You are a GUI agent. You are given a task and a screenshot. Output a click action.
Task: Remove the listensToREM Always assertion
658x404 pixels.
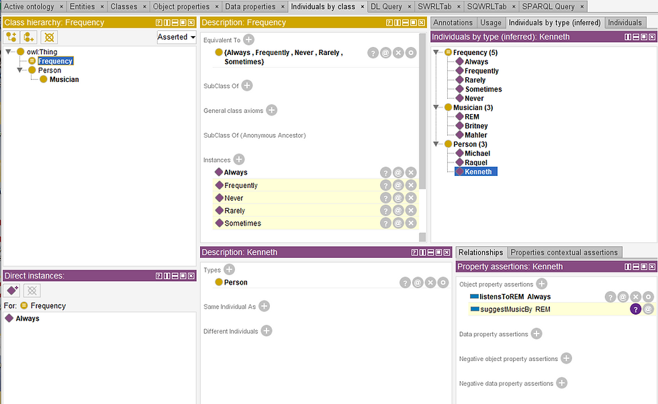(636, 297)
